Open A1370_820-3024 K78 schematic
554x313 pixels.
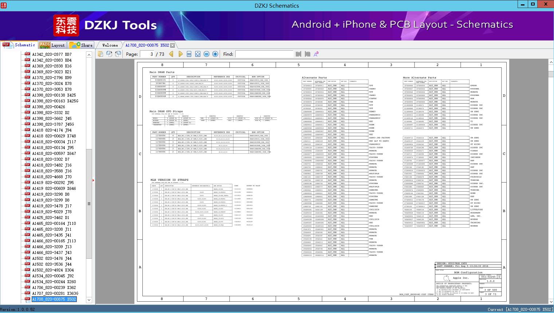52,83
